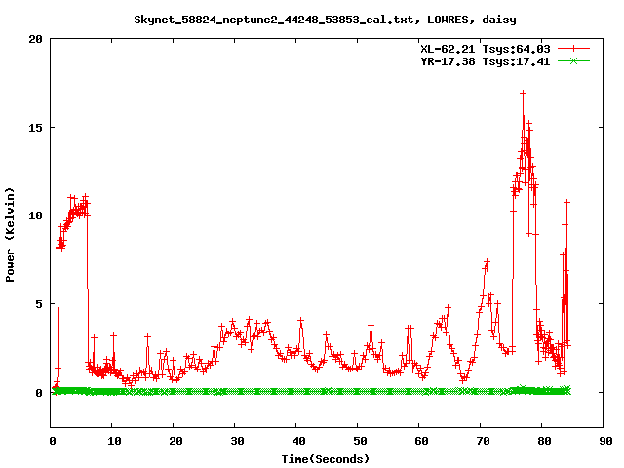Click the "Time(Seconds)" x-axis label
The height and width of the screenshot is (468, 624).
pos(325,459)
